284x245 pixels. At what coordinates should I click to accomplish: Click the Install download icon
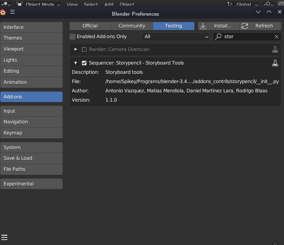203,26
